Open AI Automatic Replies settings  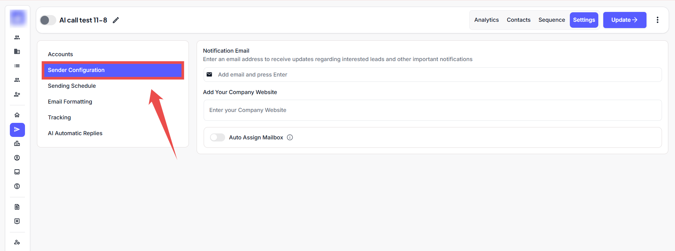[75, 133]
